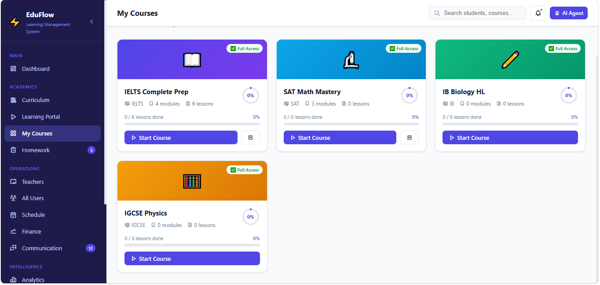The image size is (600, 285).
Task: Open module list icon on IELTS card
Action: tap(250, 138)
